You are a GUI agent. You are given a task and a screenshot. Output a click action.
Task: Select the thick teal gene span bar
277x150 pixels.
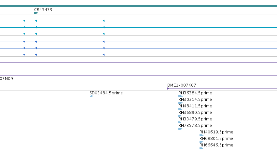coord(139,6)
